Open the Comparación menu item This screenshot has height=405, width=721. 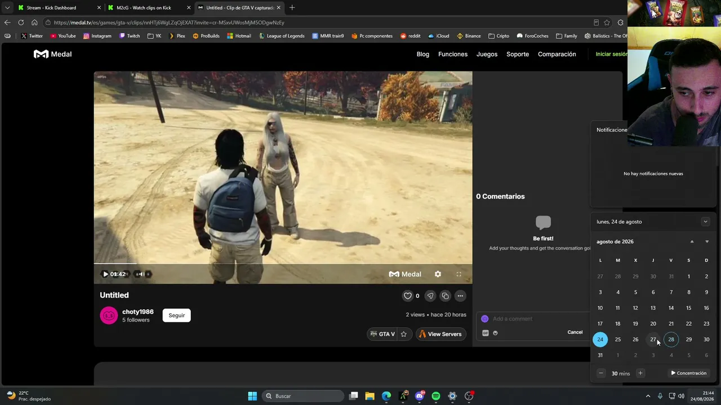click(557, 54)
